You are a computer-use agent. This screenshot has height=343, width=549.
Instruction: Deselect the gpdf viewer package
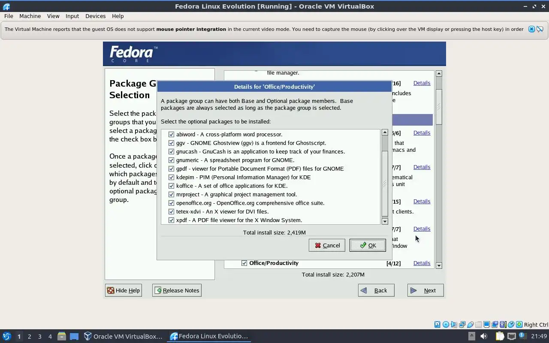tap(171, 168)
